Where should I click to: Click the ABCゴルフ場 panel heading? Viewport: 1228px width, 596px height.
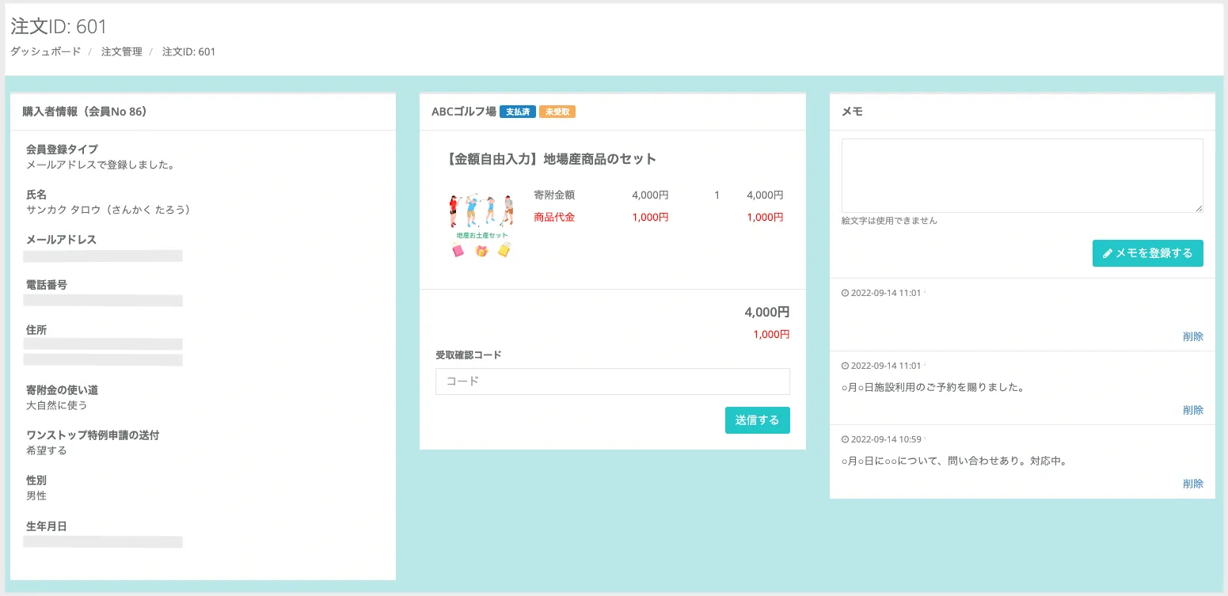462,112
